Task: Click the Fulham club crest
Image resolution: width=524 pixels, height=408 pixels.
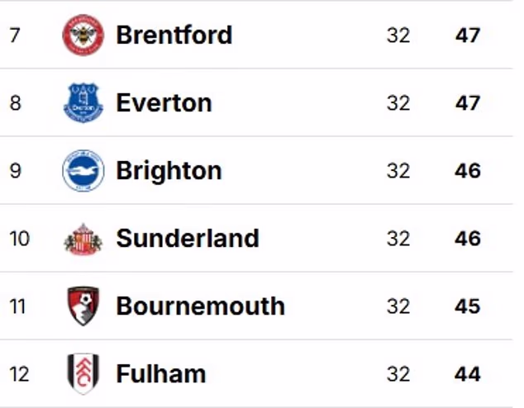Action: 83,374
